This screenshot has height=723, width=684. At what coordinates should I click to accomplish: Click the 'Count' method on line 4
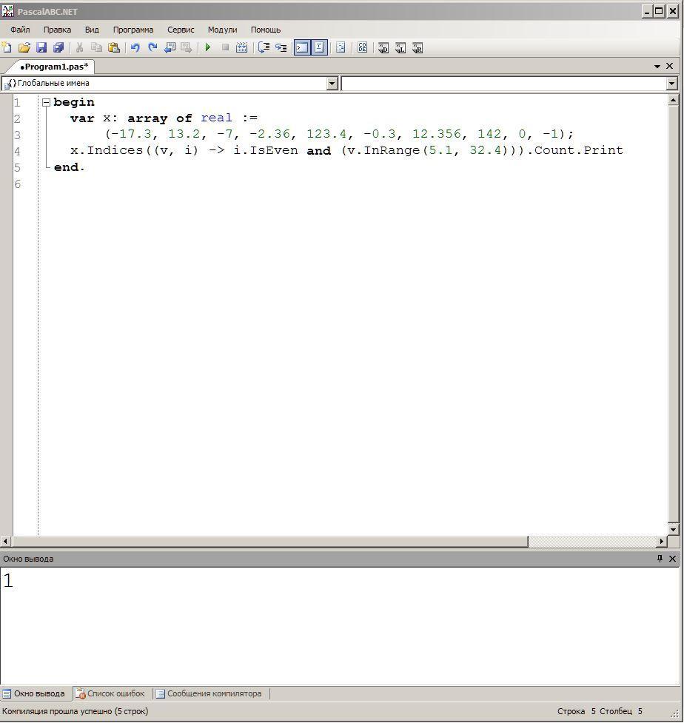(555, 150)
